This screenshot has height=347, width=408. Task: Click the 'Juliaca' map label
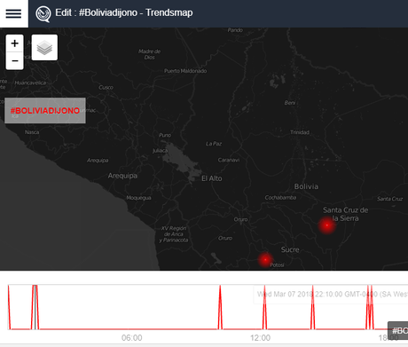pos(160,151)
